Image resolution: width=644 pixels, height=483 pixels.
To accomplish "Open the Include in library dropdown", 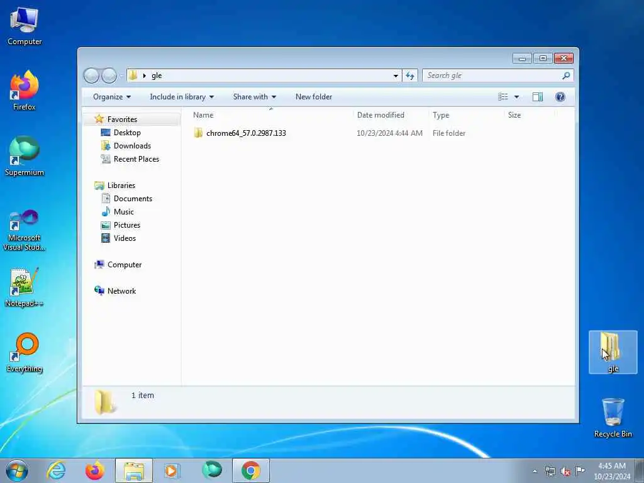I will (x=182, y=97).
